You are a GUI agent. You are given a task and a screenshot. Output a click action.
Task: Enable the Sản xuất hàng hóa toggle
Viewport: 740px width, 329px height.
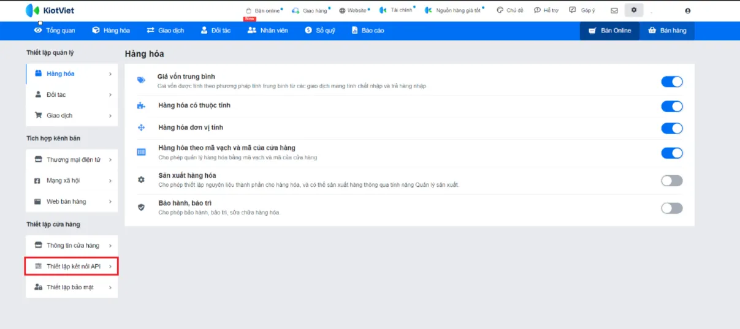[671, 181]
